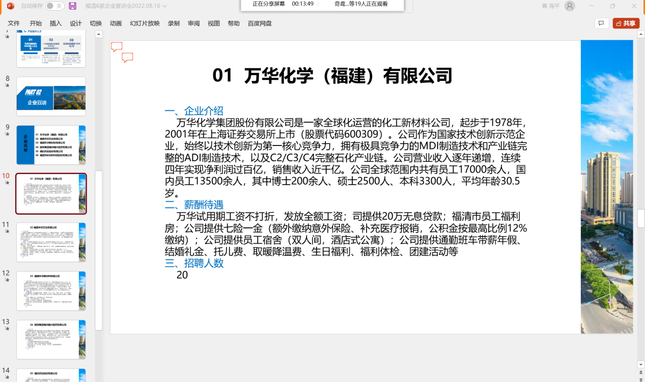Open the 百度网盘 tab

(260, 23)
